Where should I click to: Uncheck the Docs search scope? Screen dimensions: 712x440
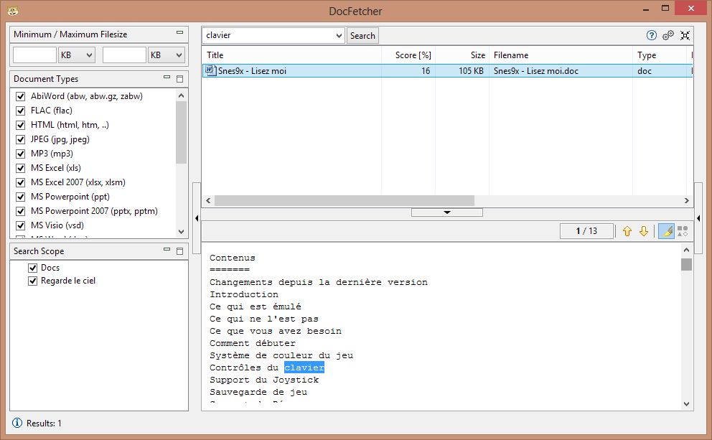[33, 268]
